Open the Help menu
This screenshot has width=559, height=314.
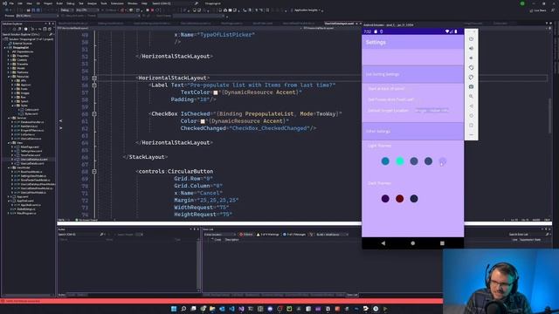(x=144, y=3)
